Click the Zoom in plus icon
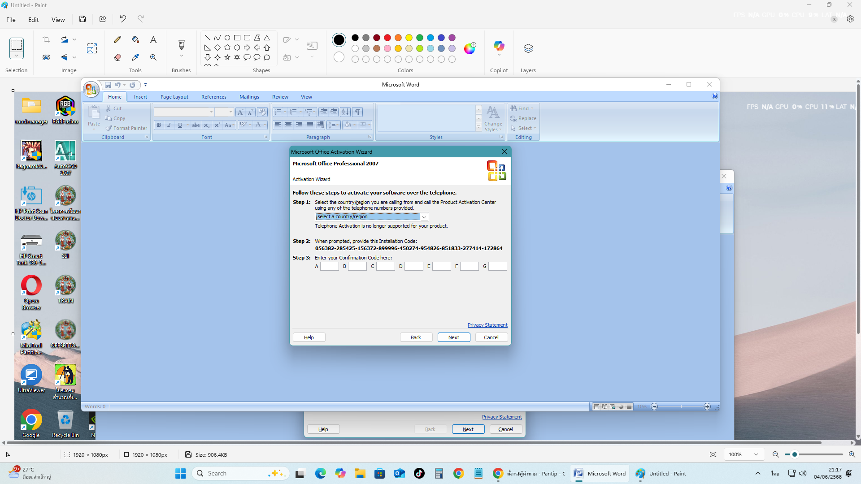The width and height of the screenshot is (861, 484). [x=852, y=454]
